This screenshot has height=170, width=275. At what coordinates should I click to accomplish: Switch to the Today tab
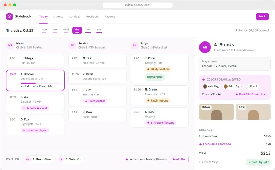[44, 17]
